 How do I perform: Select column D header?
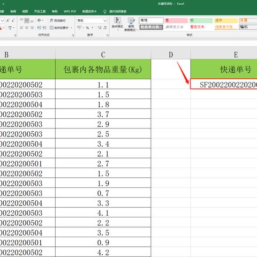171,55
